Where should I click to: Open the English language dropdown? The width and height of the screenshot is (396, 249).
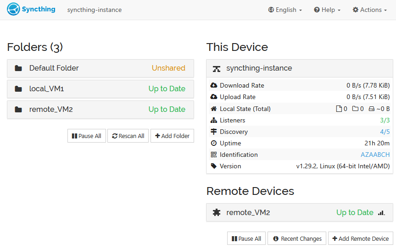tap(285, 10)
